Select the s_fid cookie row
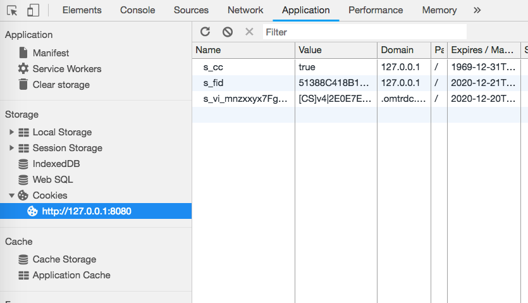This screenshot has width=528, height=303. click(x=243, y=83)
